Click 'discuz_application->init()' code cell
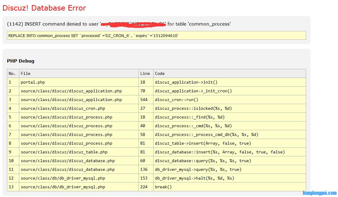 click(x=230, y=82)
